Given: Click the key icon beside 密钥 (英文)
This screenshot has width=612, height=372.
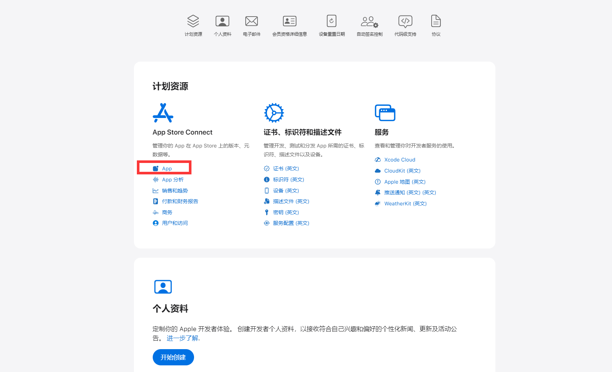Looking at the screenshot, I should [x=267, y=212].
